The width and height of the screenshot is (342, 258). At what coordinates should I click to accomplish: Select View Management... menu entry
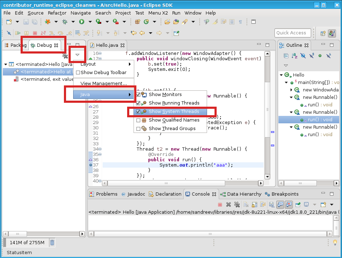[x=104, y=83]
